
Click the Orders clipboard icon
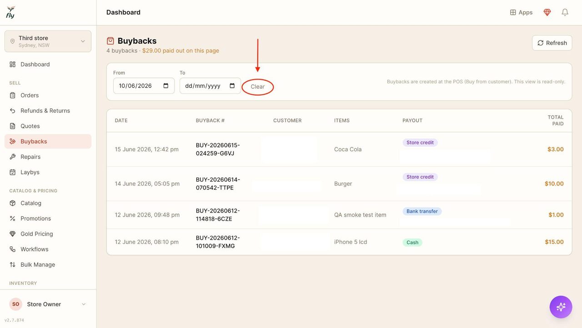click(13, 95)
